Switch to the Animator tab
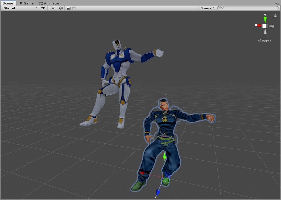Viewport: 281px width, 200px height. click(x=50, y=3)
